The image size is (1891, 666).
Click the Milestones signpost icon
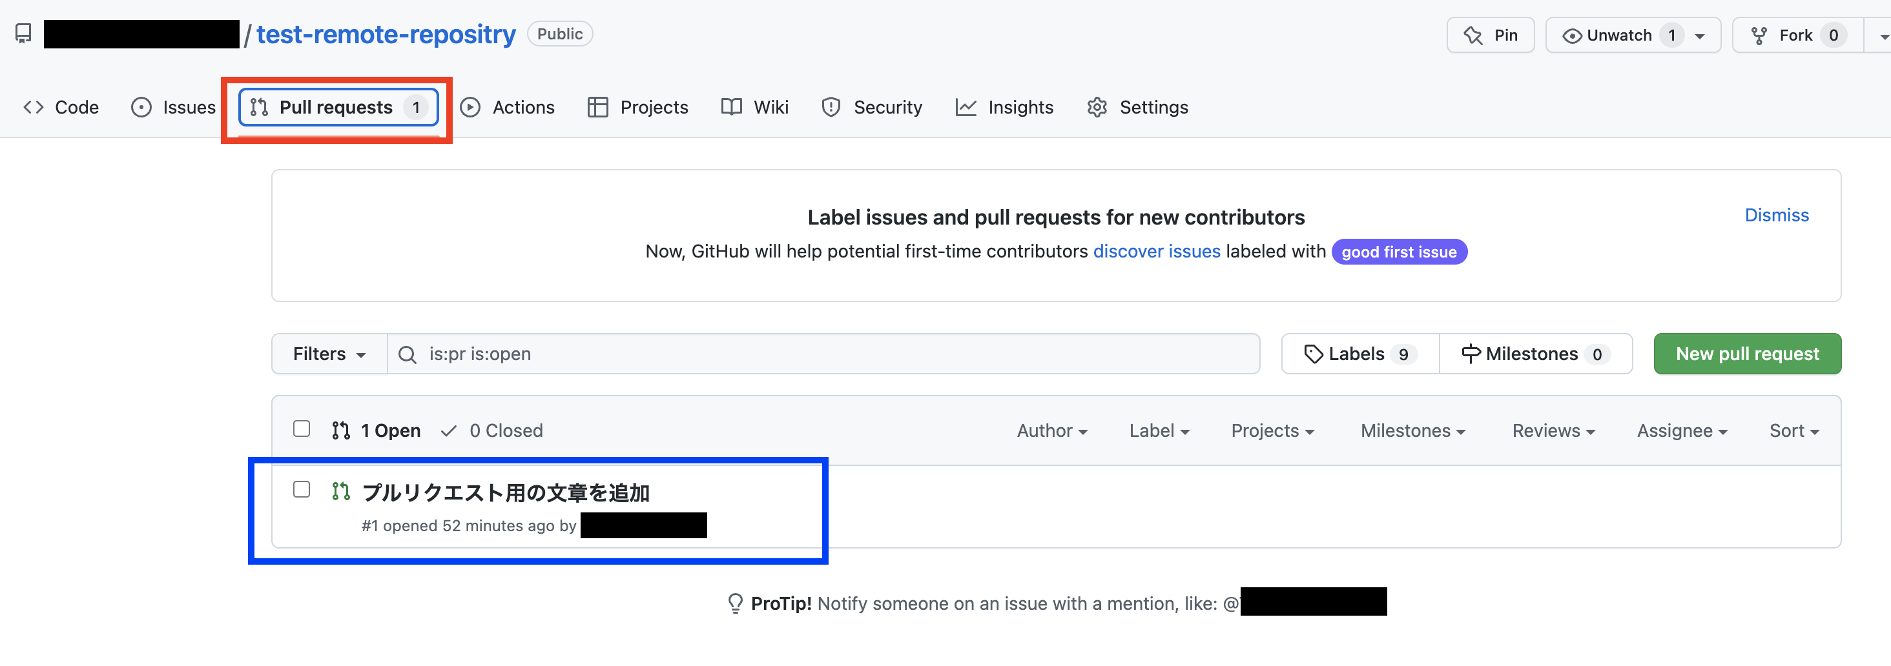[x=1471, y=354]
